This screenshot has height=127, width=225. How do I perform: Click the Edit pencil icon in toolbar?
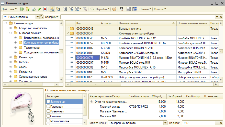tap(39, 9)
